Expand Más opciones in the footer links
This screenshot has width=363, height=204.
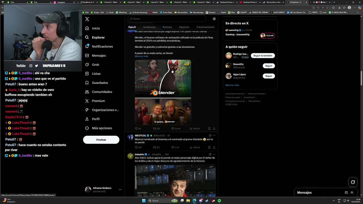pyautogui.click(x=254, y=101)
